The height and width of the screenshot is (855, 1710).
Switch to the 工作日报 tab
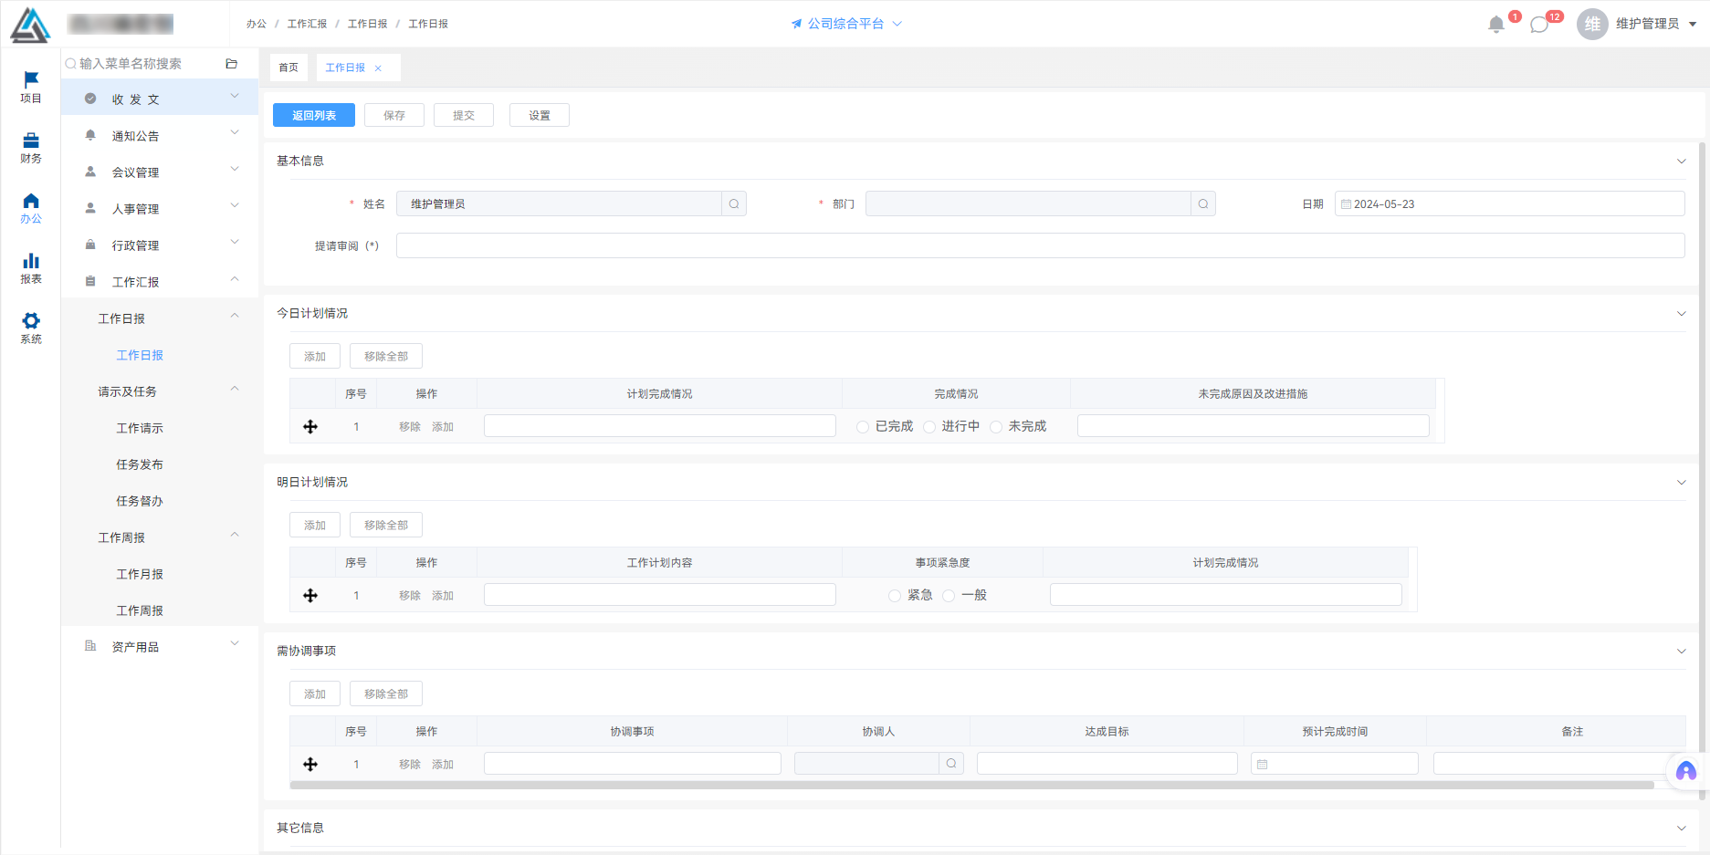tap(345, 68)
